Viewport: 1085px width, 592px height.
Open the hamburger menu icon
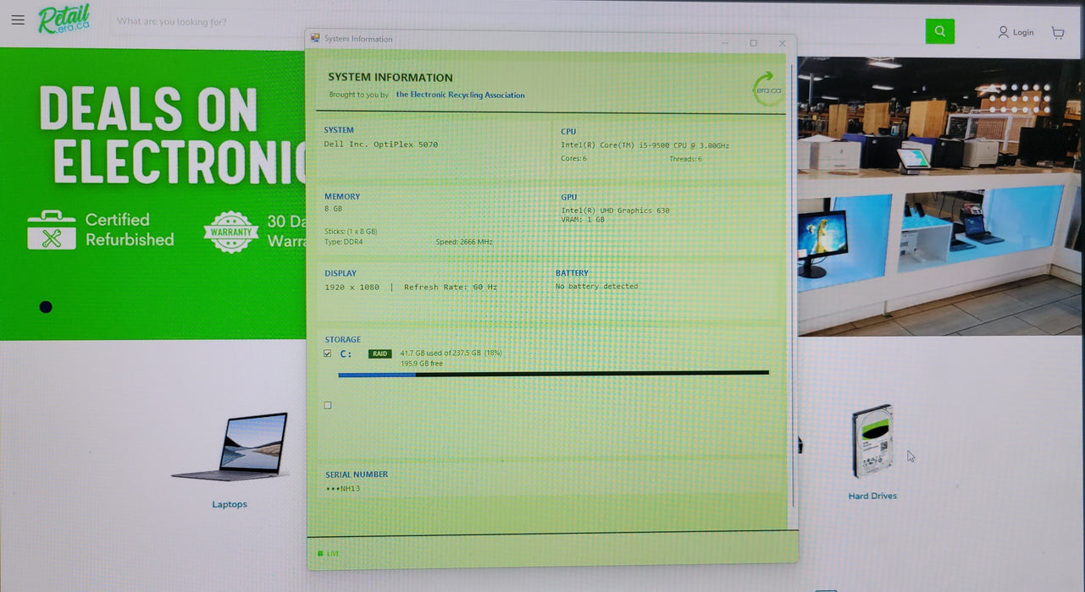[x=18, y=19]
